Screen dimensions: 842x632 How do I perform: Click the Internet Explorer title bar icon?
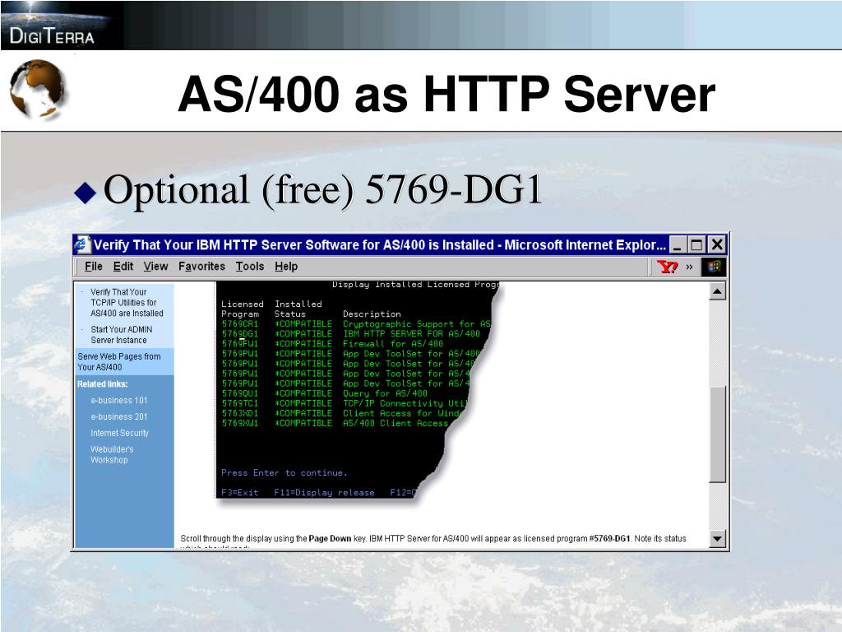point(83,244)
